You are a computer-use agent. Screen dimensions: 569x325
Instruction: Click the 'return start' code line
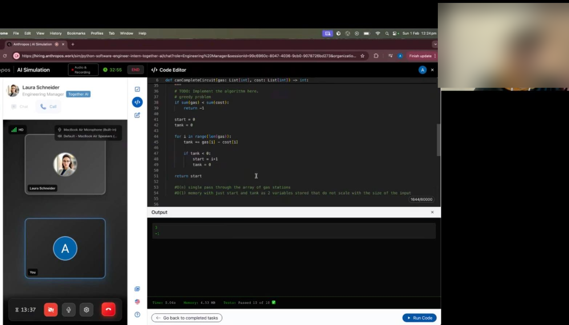click(188, 176)
